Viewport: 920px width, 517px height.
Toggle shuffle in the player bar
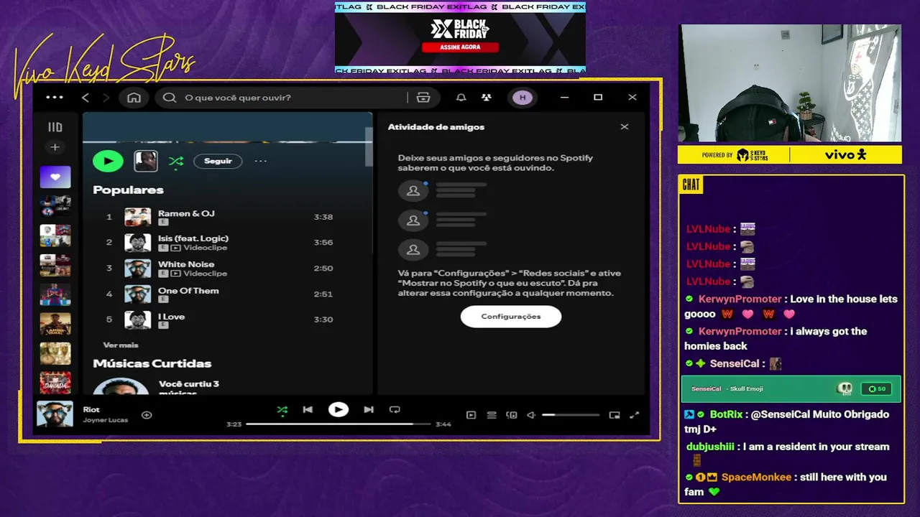tap(282, 410)
